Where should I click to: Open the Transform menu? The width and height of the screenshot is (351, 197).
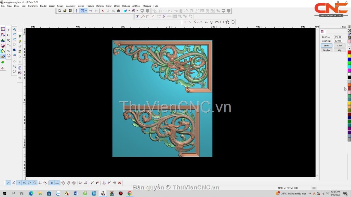[33, 6]
